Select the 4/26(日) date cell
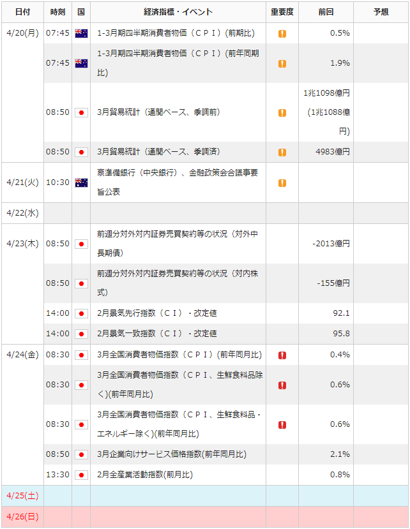Screen dimensions: 410x529 click(22, 516)
